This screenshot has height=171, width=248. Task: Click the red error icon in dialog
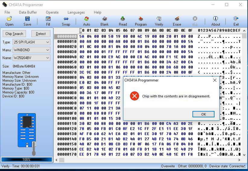point(135,96)
